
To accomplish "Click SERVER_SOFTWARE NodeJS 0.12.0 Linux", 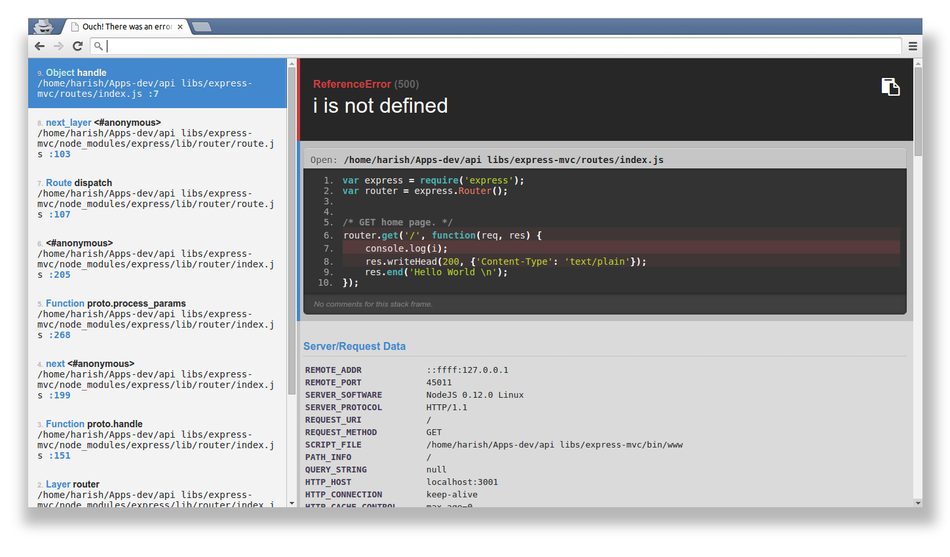I will 475,395.
